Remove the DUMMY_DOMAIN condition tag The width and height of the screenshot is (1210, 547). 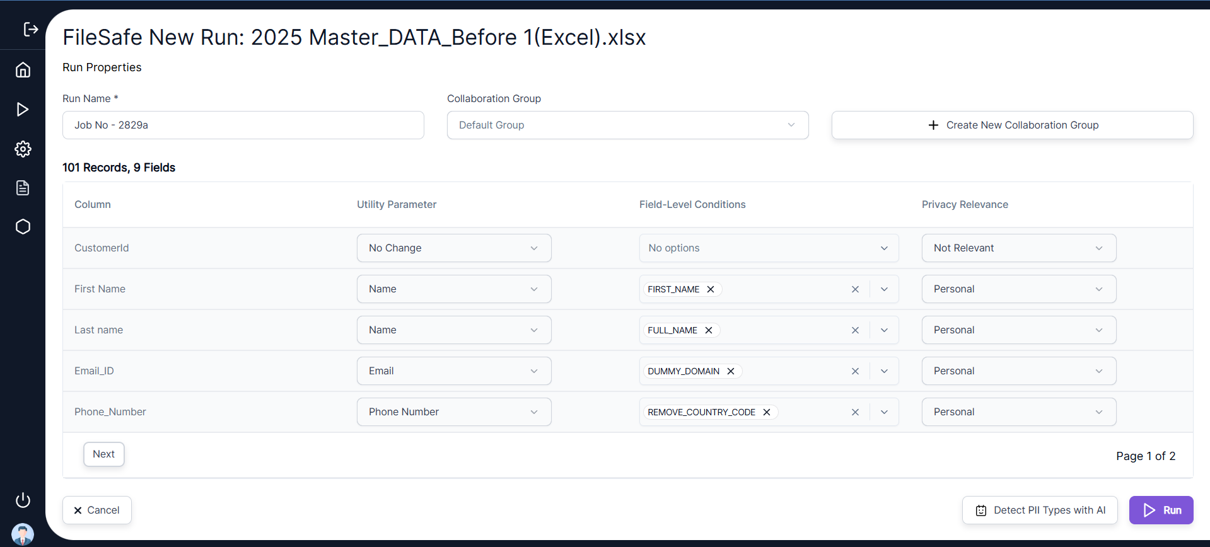pyautogui.click(x=731, y=371)
